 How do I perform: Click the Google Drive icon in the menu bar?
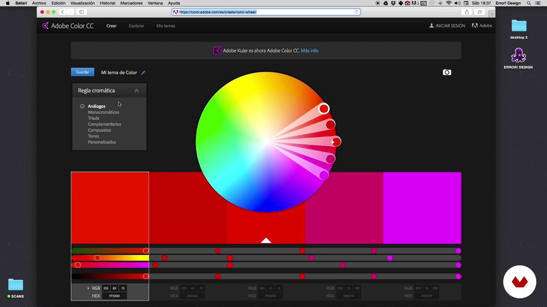point(385,3)
